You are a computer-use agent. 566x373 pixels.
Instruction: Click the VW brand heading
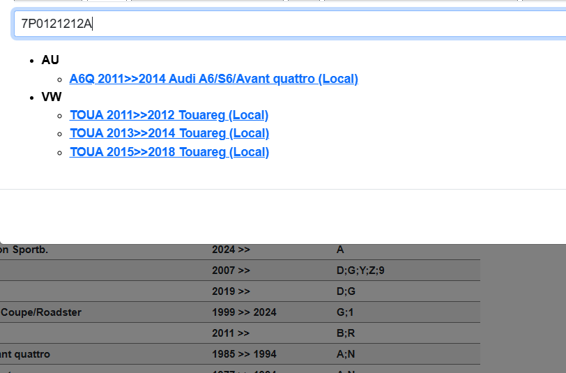pyautogui.click(x=52, y=97)
